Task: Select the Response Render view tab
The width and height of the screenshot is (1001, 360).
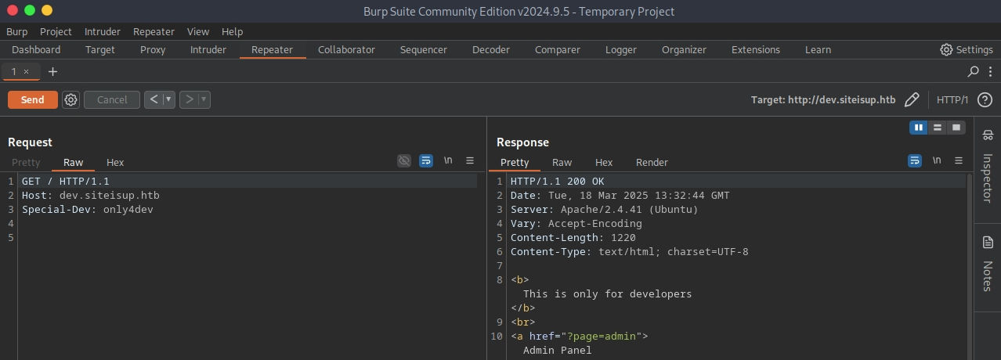Action: (x=652, y=162)
